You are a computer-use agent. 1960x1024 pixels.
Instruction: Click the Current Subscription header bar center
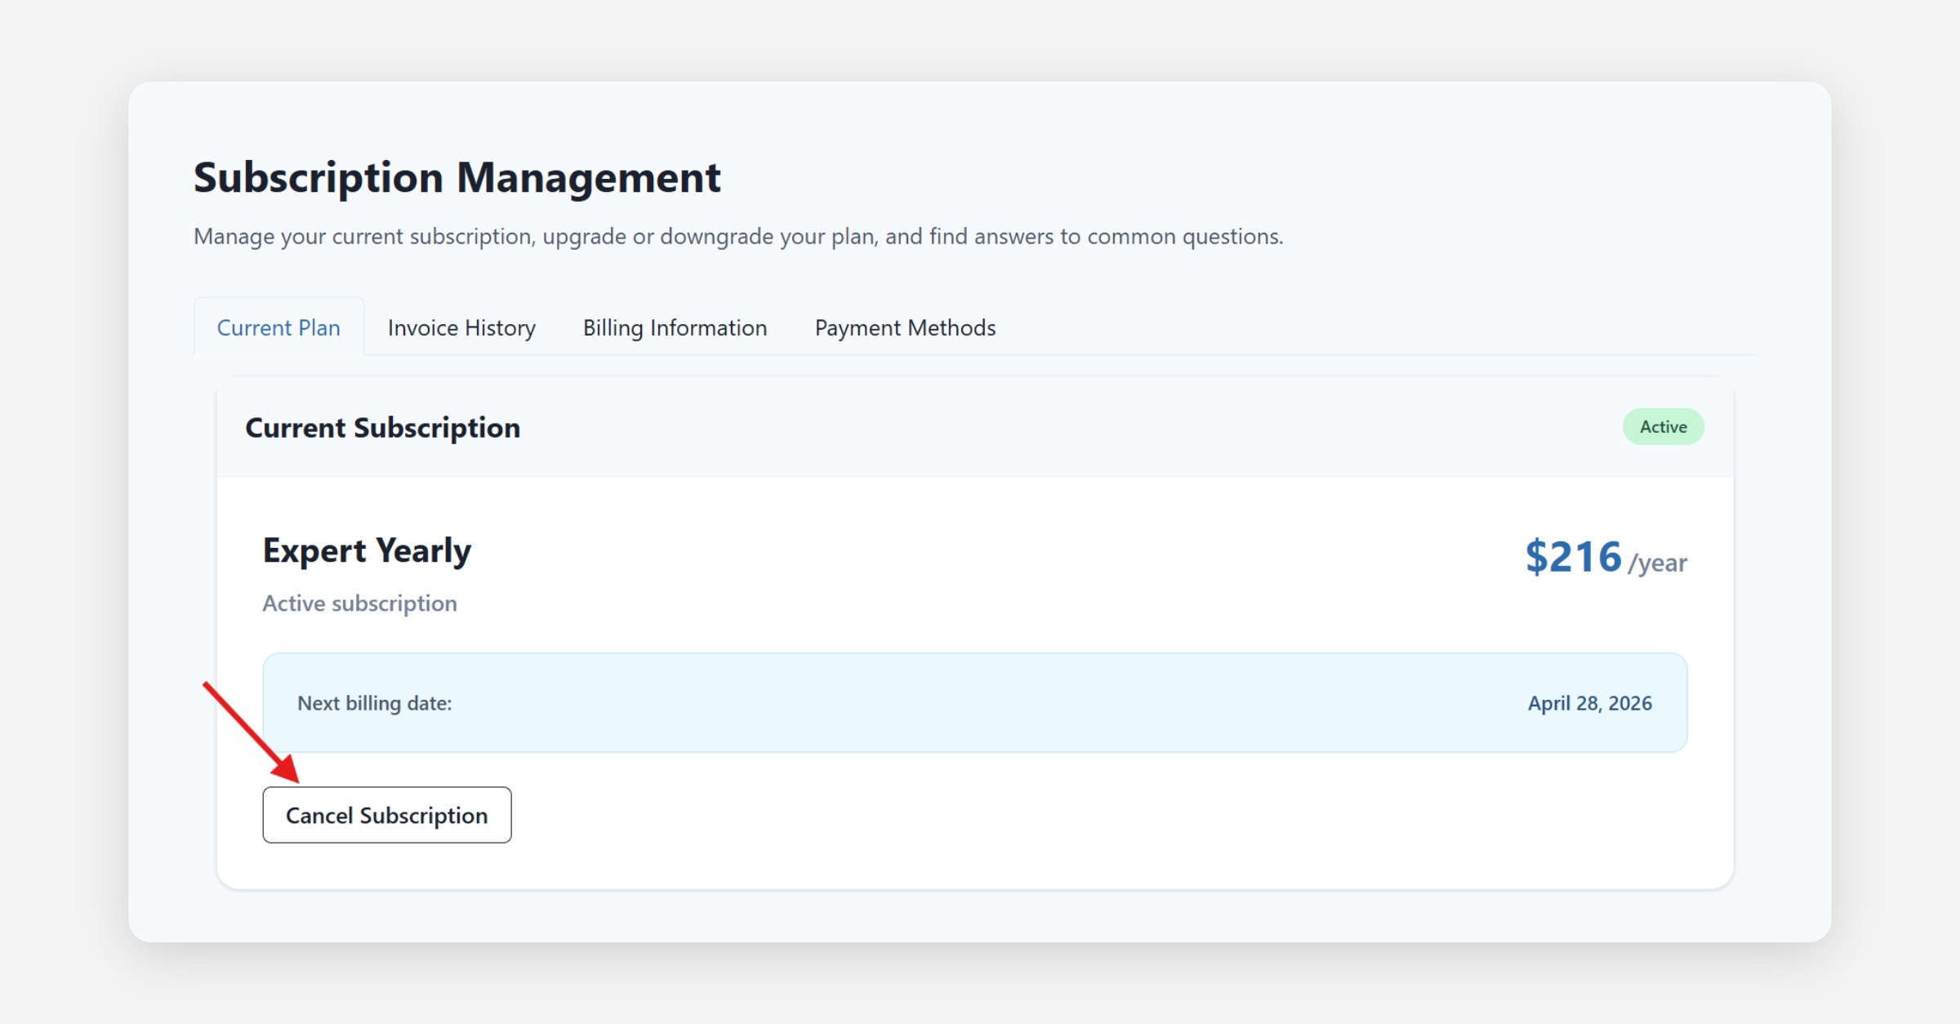click(974, 427)
